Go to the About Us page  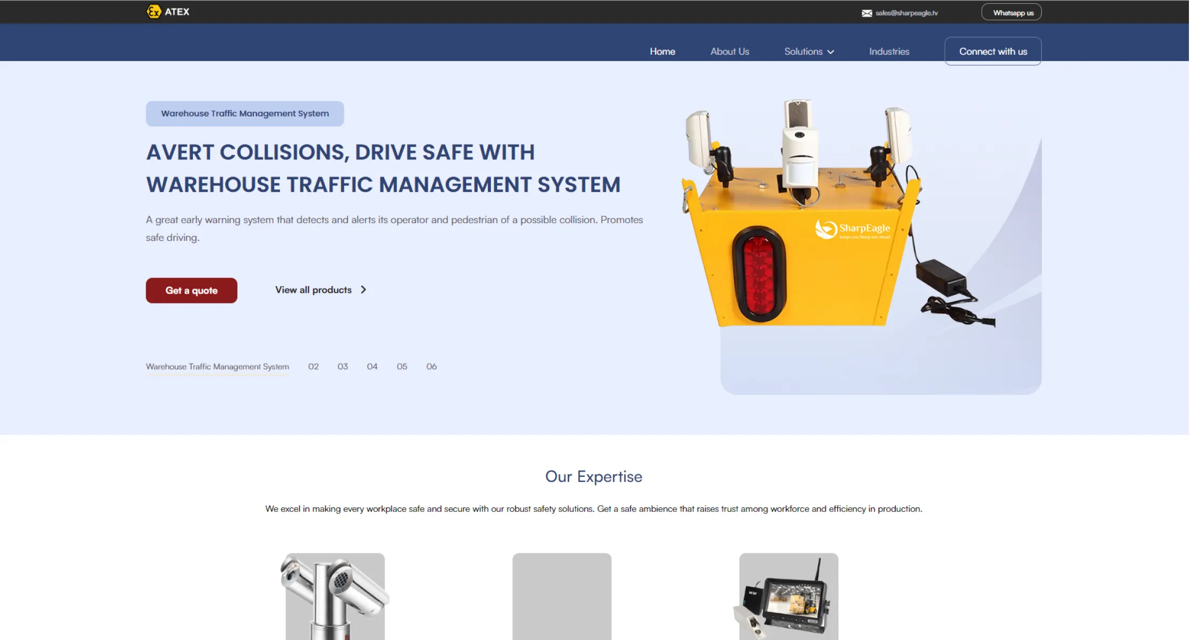(x=729, y=52)
